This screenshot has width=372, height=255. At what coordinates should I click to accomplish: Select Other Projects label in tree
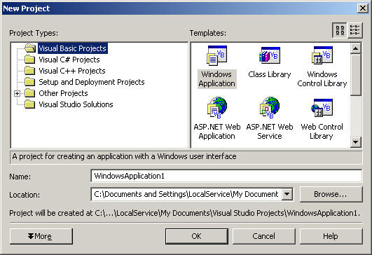pos(63,93)
